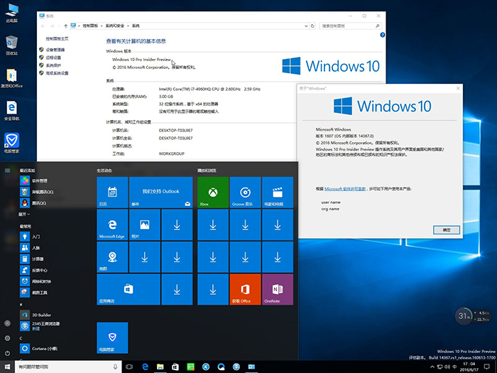Click the Cortana microphone icon
497x373 pixels.
point(115,366)
